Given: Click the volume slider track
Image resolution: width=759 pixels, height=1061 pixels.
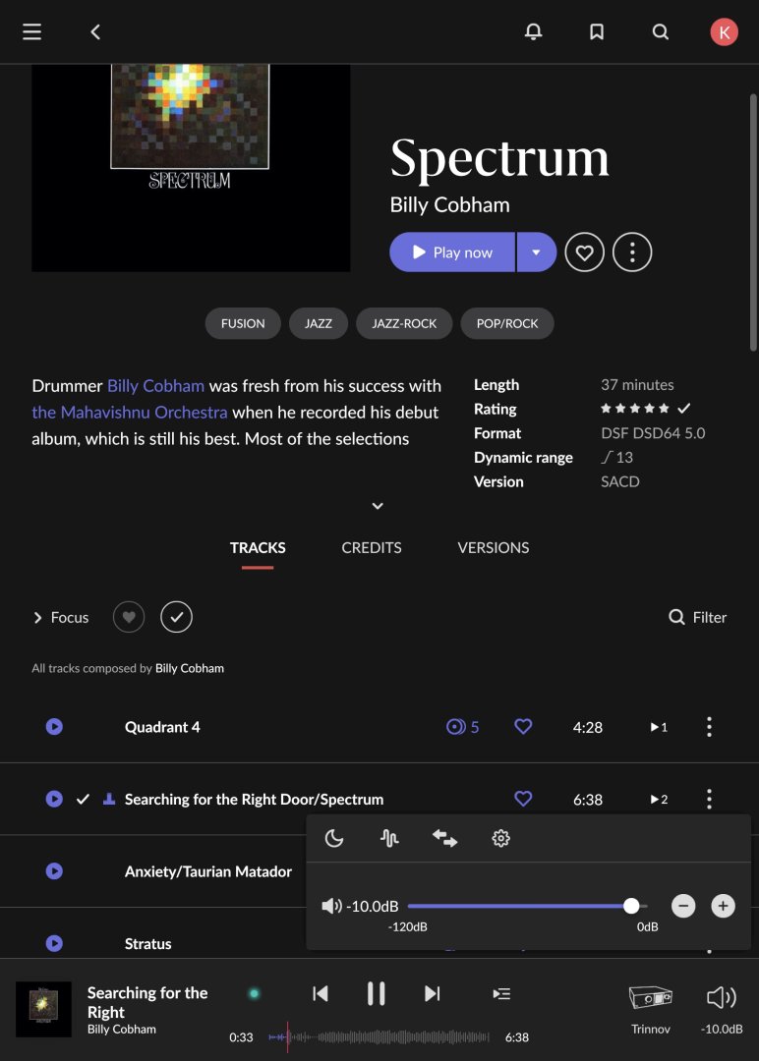Looking at the screenshot, I should 527,906.
